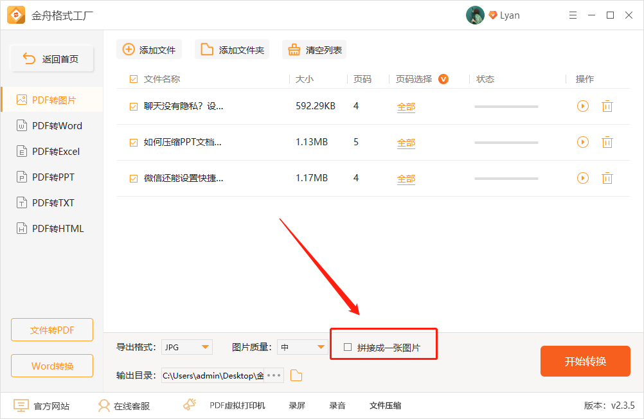Click the 592.29KB size cell

click(x=316, y=106)
